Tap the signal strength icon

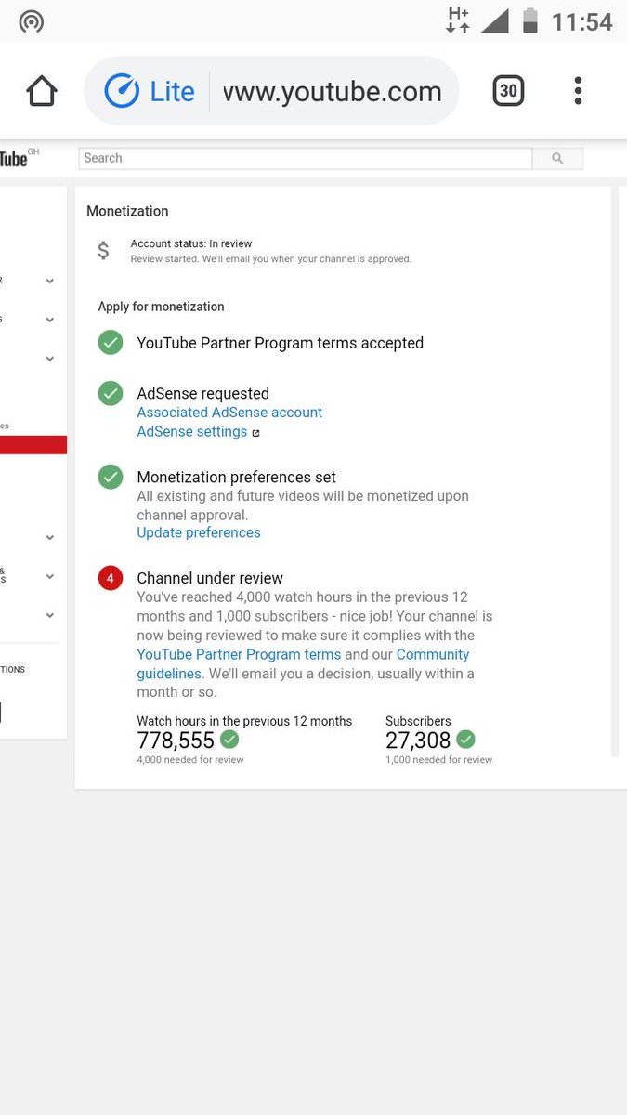(494, 20)
